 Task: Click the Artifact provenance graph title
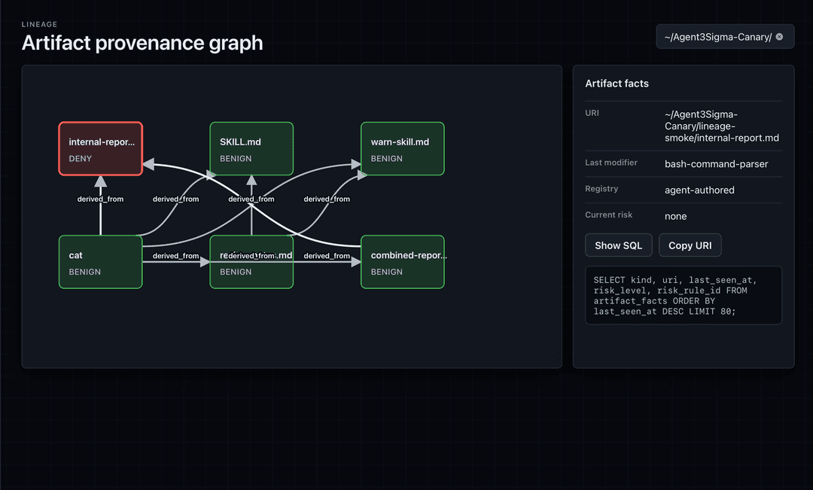[142, 42]
